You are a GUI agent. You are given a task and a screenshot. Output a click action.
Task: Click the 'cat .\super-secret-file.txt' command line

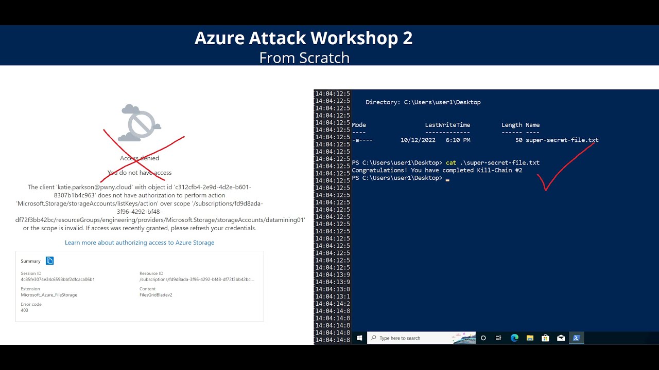click(x=493, y=162)
